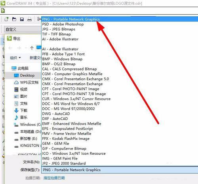Choose BMP - Windows Bitmap format
This screenshot has height=184, width=198.
[62, 59]
